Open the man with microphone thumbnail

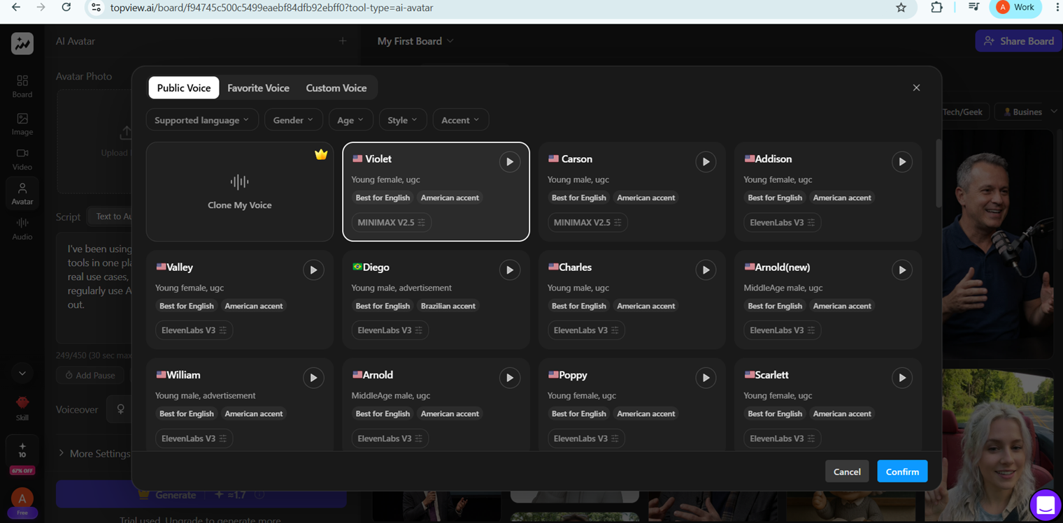coord(997,244)
